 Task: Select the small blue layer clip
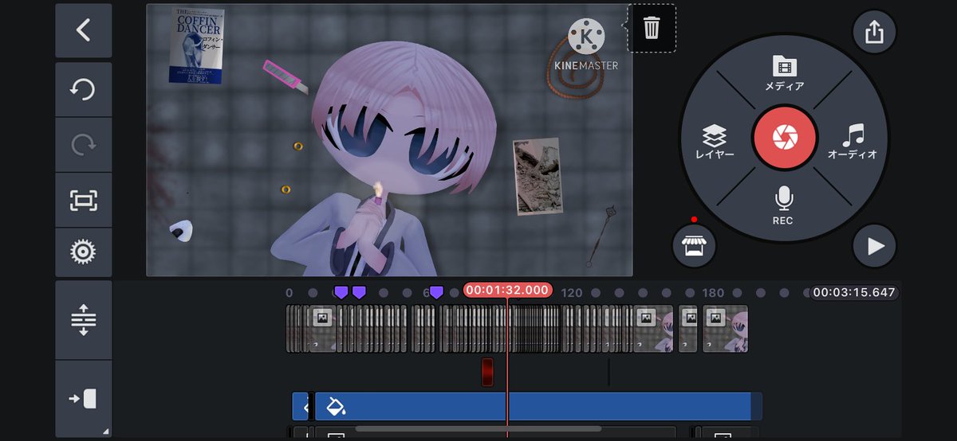[x=301, y=406]
